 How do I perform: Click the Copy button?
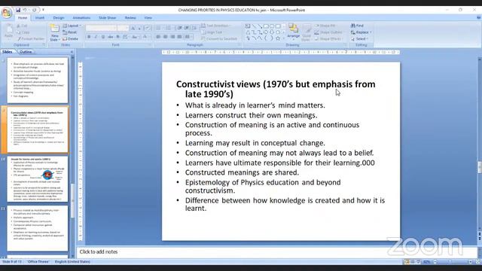pos(23,32)
